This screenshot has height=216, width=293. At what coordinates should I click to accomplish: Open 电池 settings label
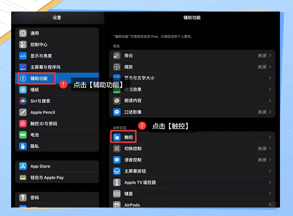pyautogui.click(x=35, y=135)
